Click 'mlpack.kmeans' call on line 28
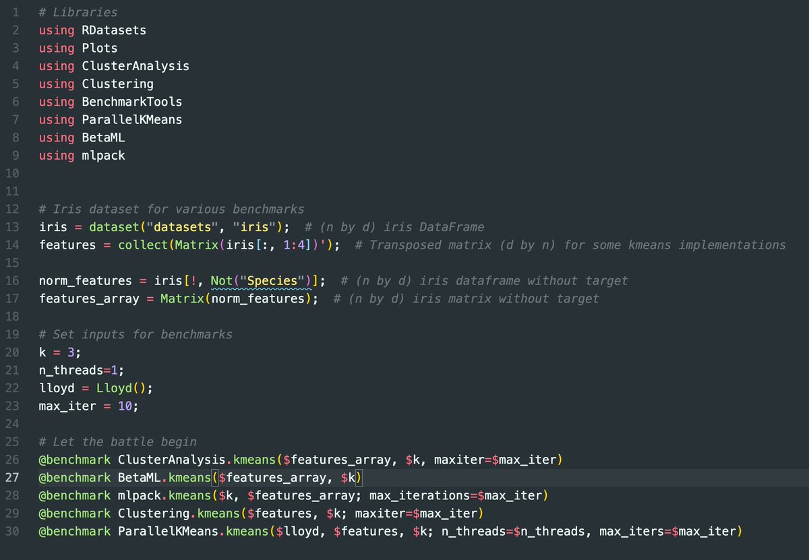The height and width of the screenshot is (560, 809). (164, 496)
